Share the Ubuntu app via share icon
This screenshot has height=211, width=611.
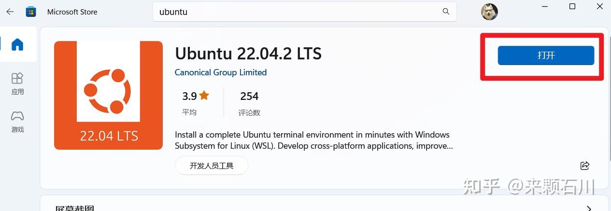point(584,166)
